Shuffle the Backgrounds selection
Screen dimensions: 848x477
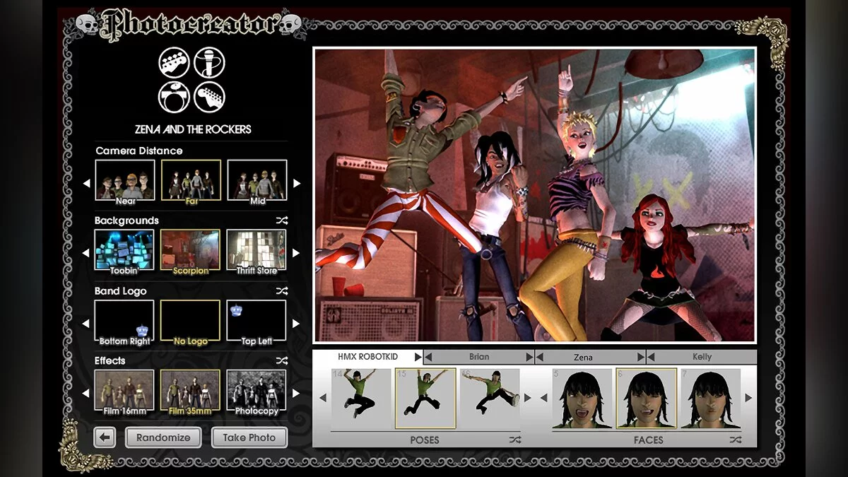click(282, 220)
